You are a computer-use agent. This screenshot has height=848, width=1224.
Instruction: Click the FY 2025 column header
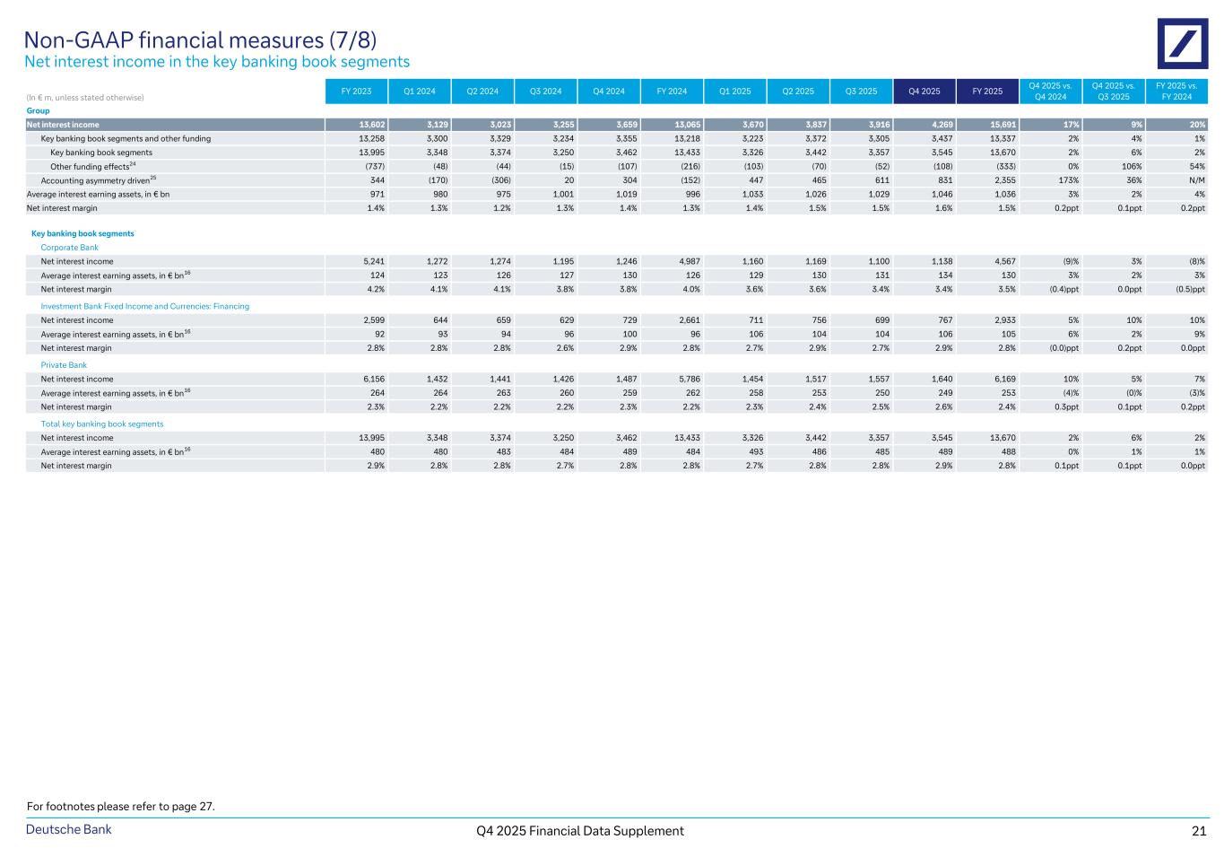tap(987, 91)
